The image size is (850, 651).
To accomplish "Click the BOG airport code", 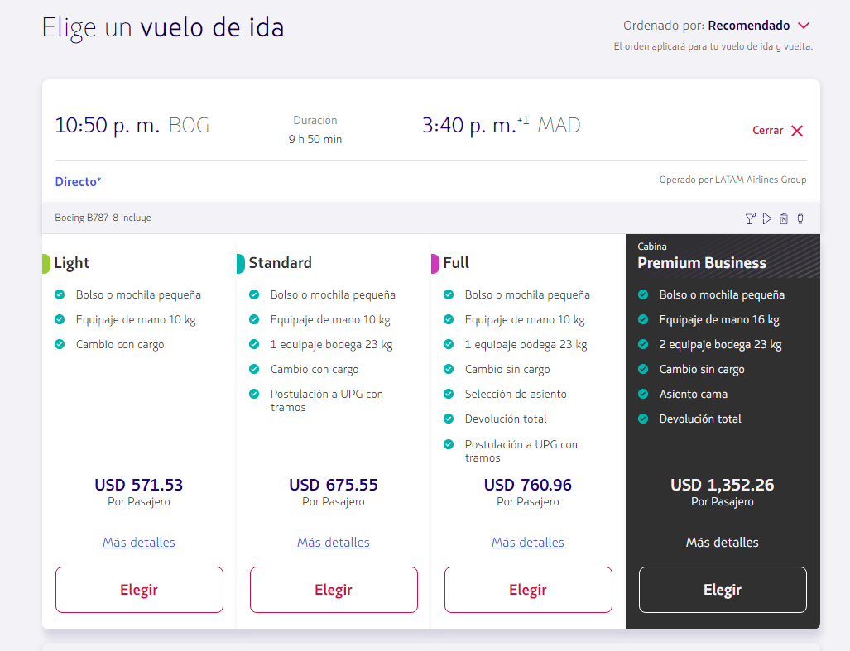I will click(189, 126).
